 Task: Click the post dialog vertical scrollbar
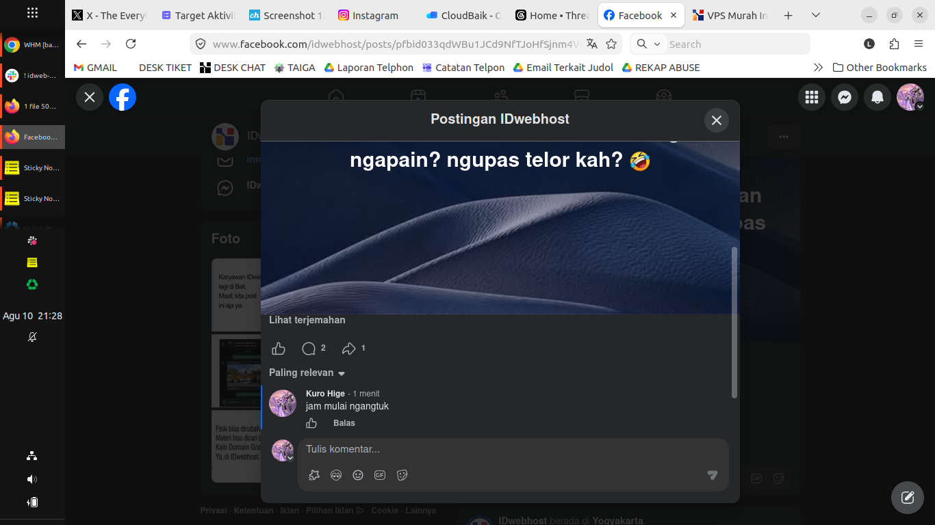pyautogui.click(x=734, y=323)
